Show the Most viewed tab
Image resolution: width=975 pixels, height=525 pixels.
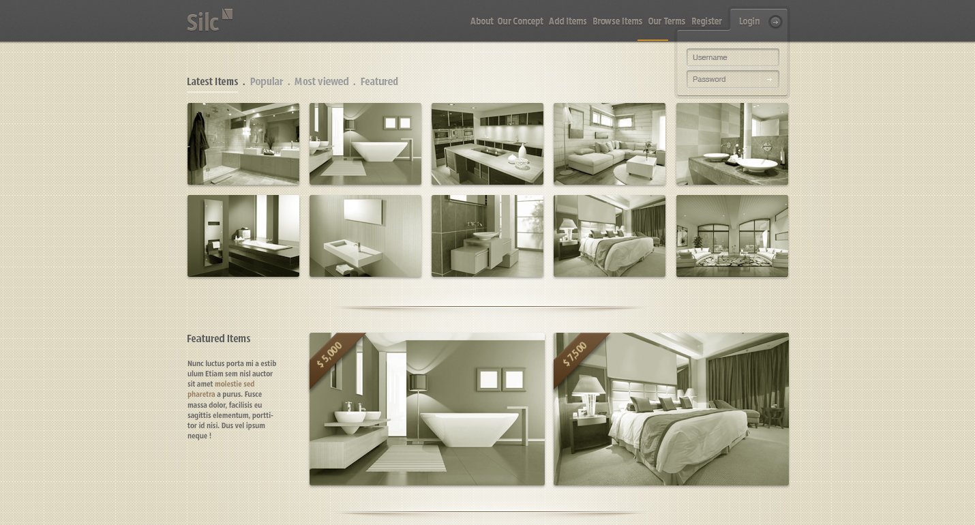[x=321, y=82]
